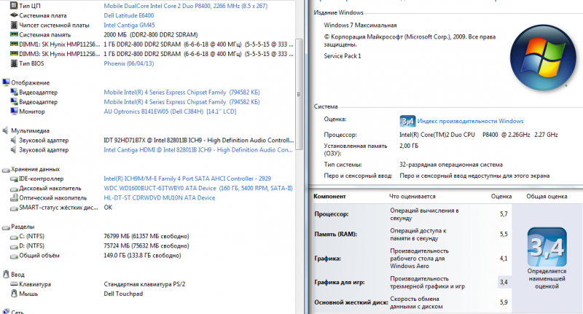Click the Монитор row icon

pyautogui.click(x=14, y=111)
